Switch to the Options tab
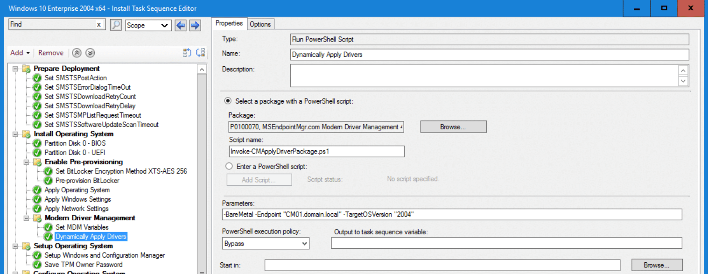The image size is (708, 274). (x=260, y=24)
